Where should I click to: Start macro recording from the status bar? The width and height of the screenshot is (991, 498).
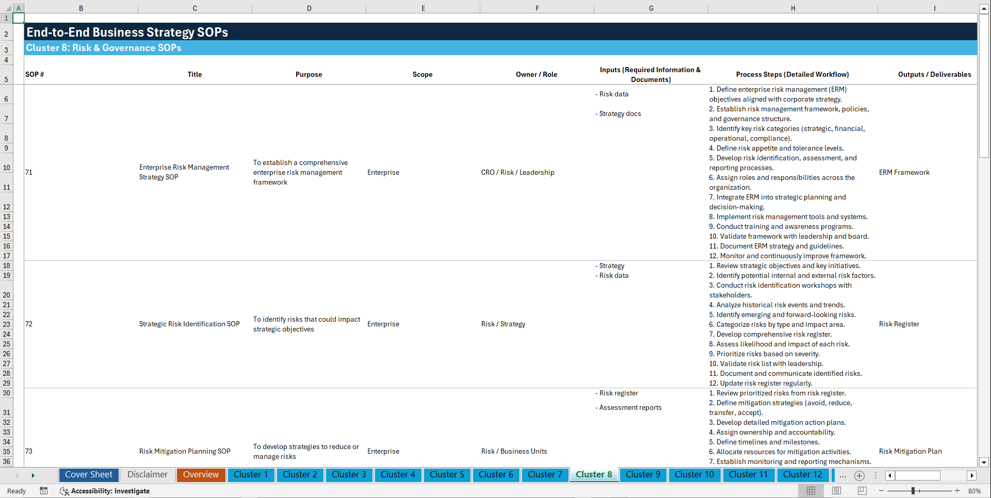(x=44, y=491)
